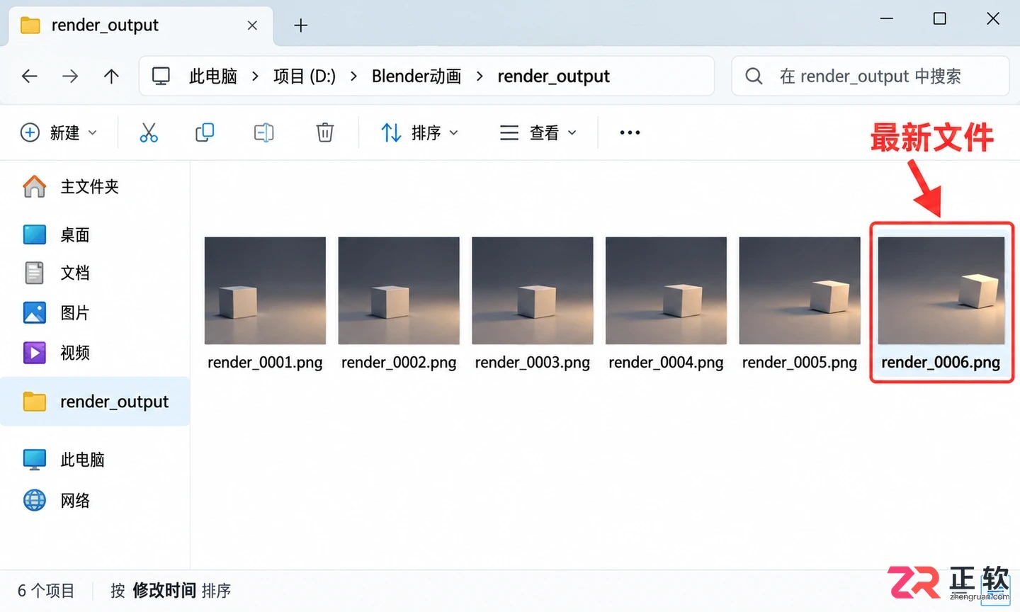Click the computer icon in address bar
The width and height of the screenshot is (1020, 612).
(x=161, y=76)
